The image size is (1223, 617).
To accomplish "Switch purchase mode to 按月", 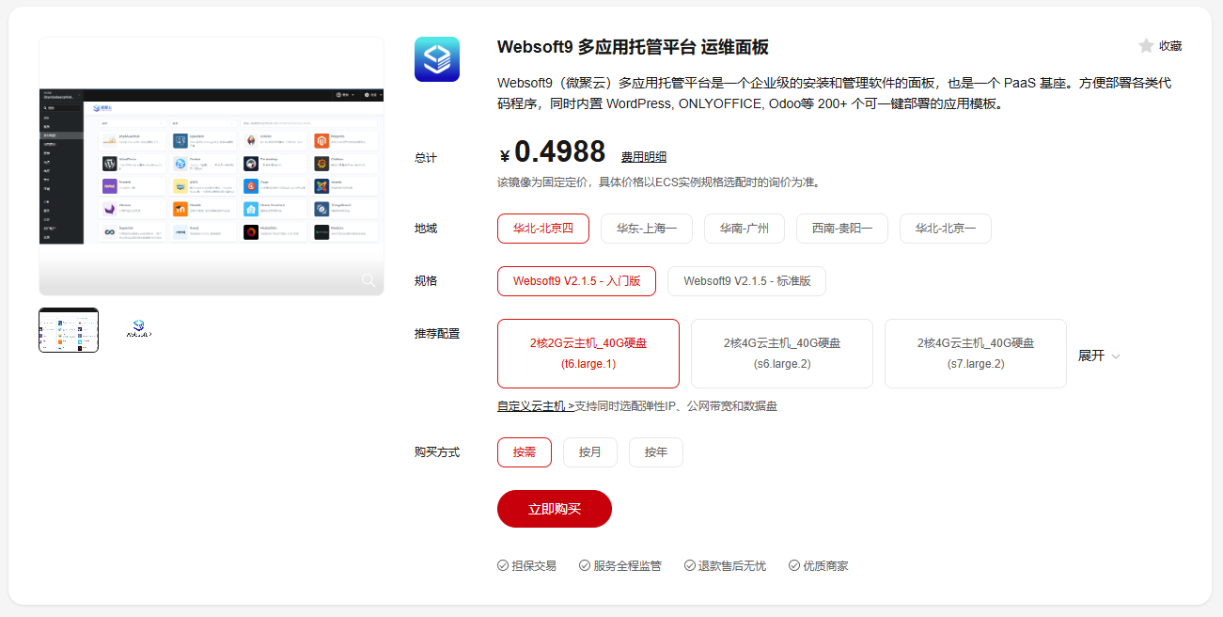I will pos(589,451).
